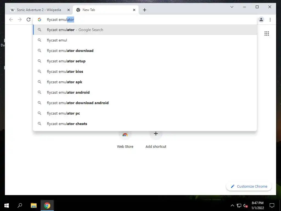281x211 pixels.
Task: Select 'flycast emulator cheats' suggestion
Action: click(x=145, y=124)
